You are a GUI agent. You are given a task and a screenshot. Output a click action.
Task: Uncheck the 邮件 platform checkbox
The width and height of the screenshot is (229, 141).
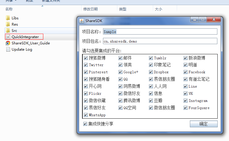click(x=120, y=58)
